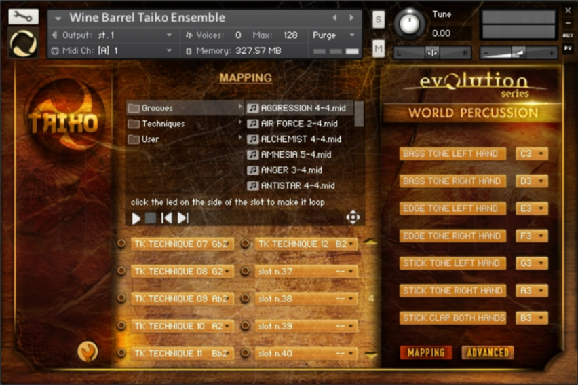Open the D3 note dropdown

point(532,181)
